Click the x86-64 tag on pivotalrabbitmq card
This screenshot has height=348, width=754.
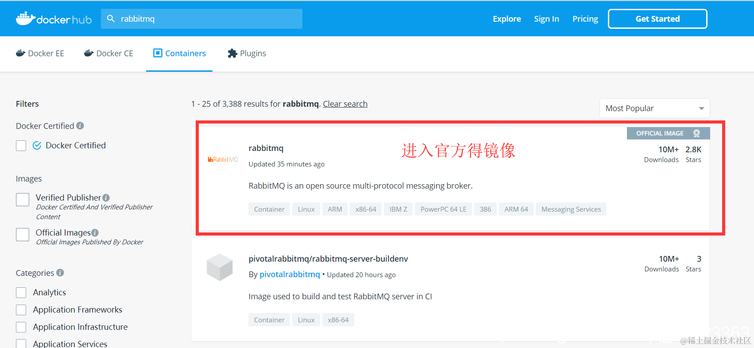pyautogui.click(x=338, y=320)
